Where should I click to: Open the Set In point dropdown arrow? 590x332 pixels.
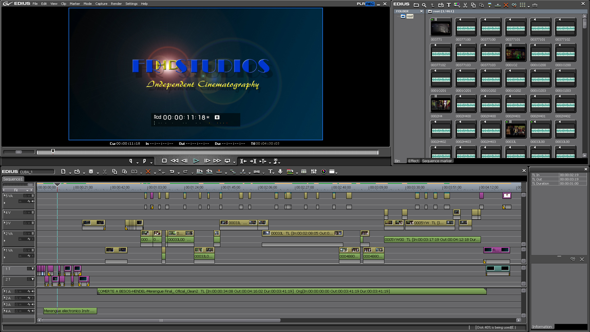click(x=137, y=162)
